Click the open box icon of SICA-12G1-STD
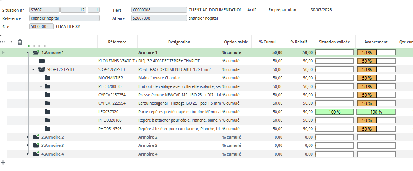This screenshot has width=413, height=171. [41, 69]
